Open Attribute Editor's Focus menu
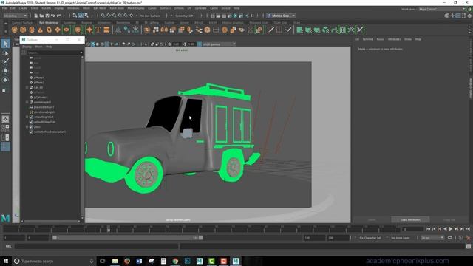The height and width of the screenshot is (266, 473). pos(381,39)
